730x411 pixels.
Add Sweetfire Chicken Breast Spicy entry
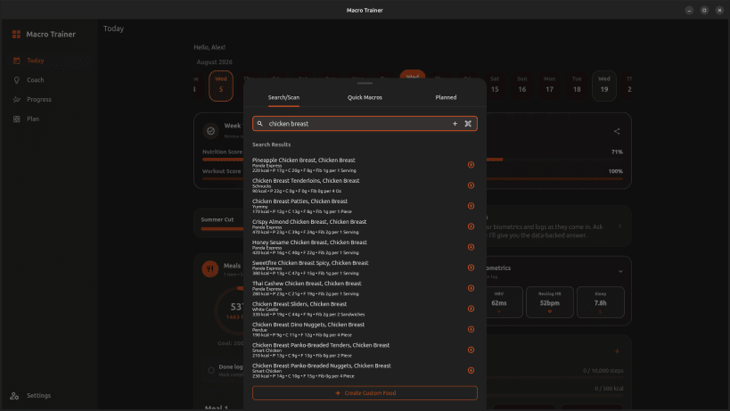point(471,267)
